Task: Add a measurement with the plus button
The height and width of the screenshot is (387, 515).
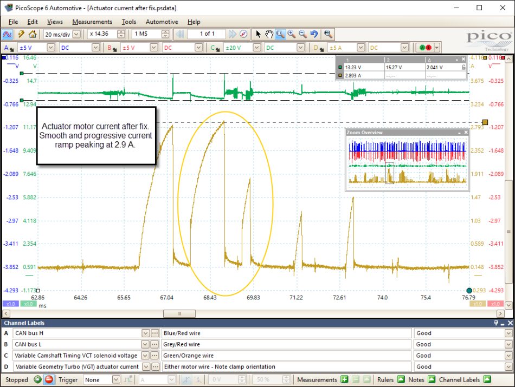Action: click(x=344, y=379)
